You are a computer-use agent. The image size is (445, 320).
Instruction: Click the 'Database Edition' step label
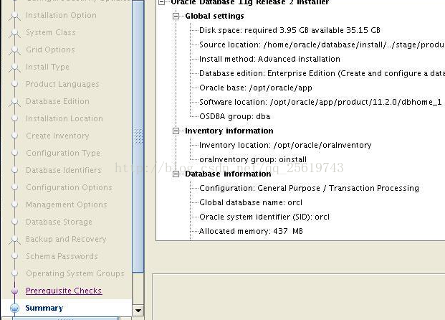[x=57, y=101]
